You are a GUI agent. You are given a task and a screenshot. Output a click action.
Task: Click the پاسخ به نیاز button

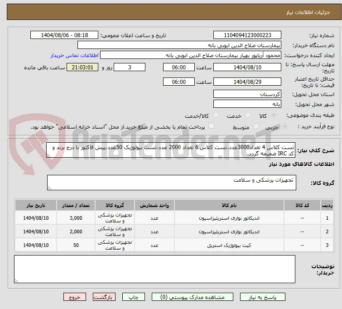tap(263, 297)
